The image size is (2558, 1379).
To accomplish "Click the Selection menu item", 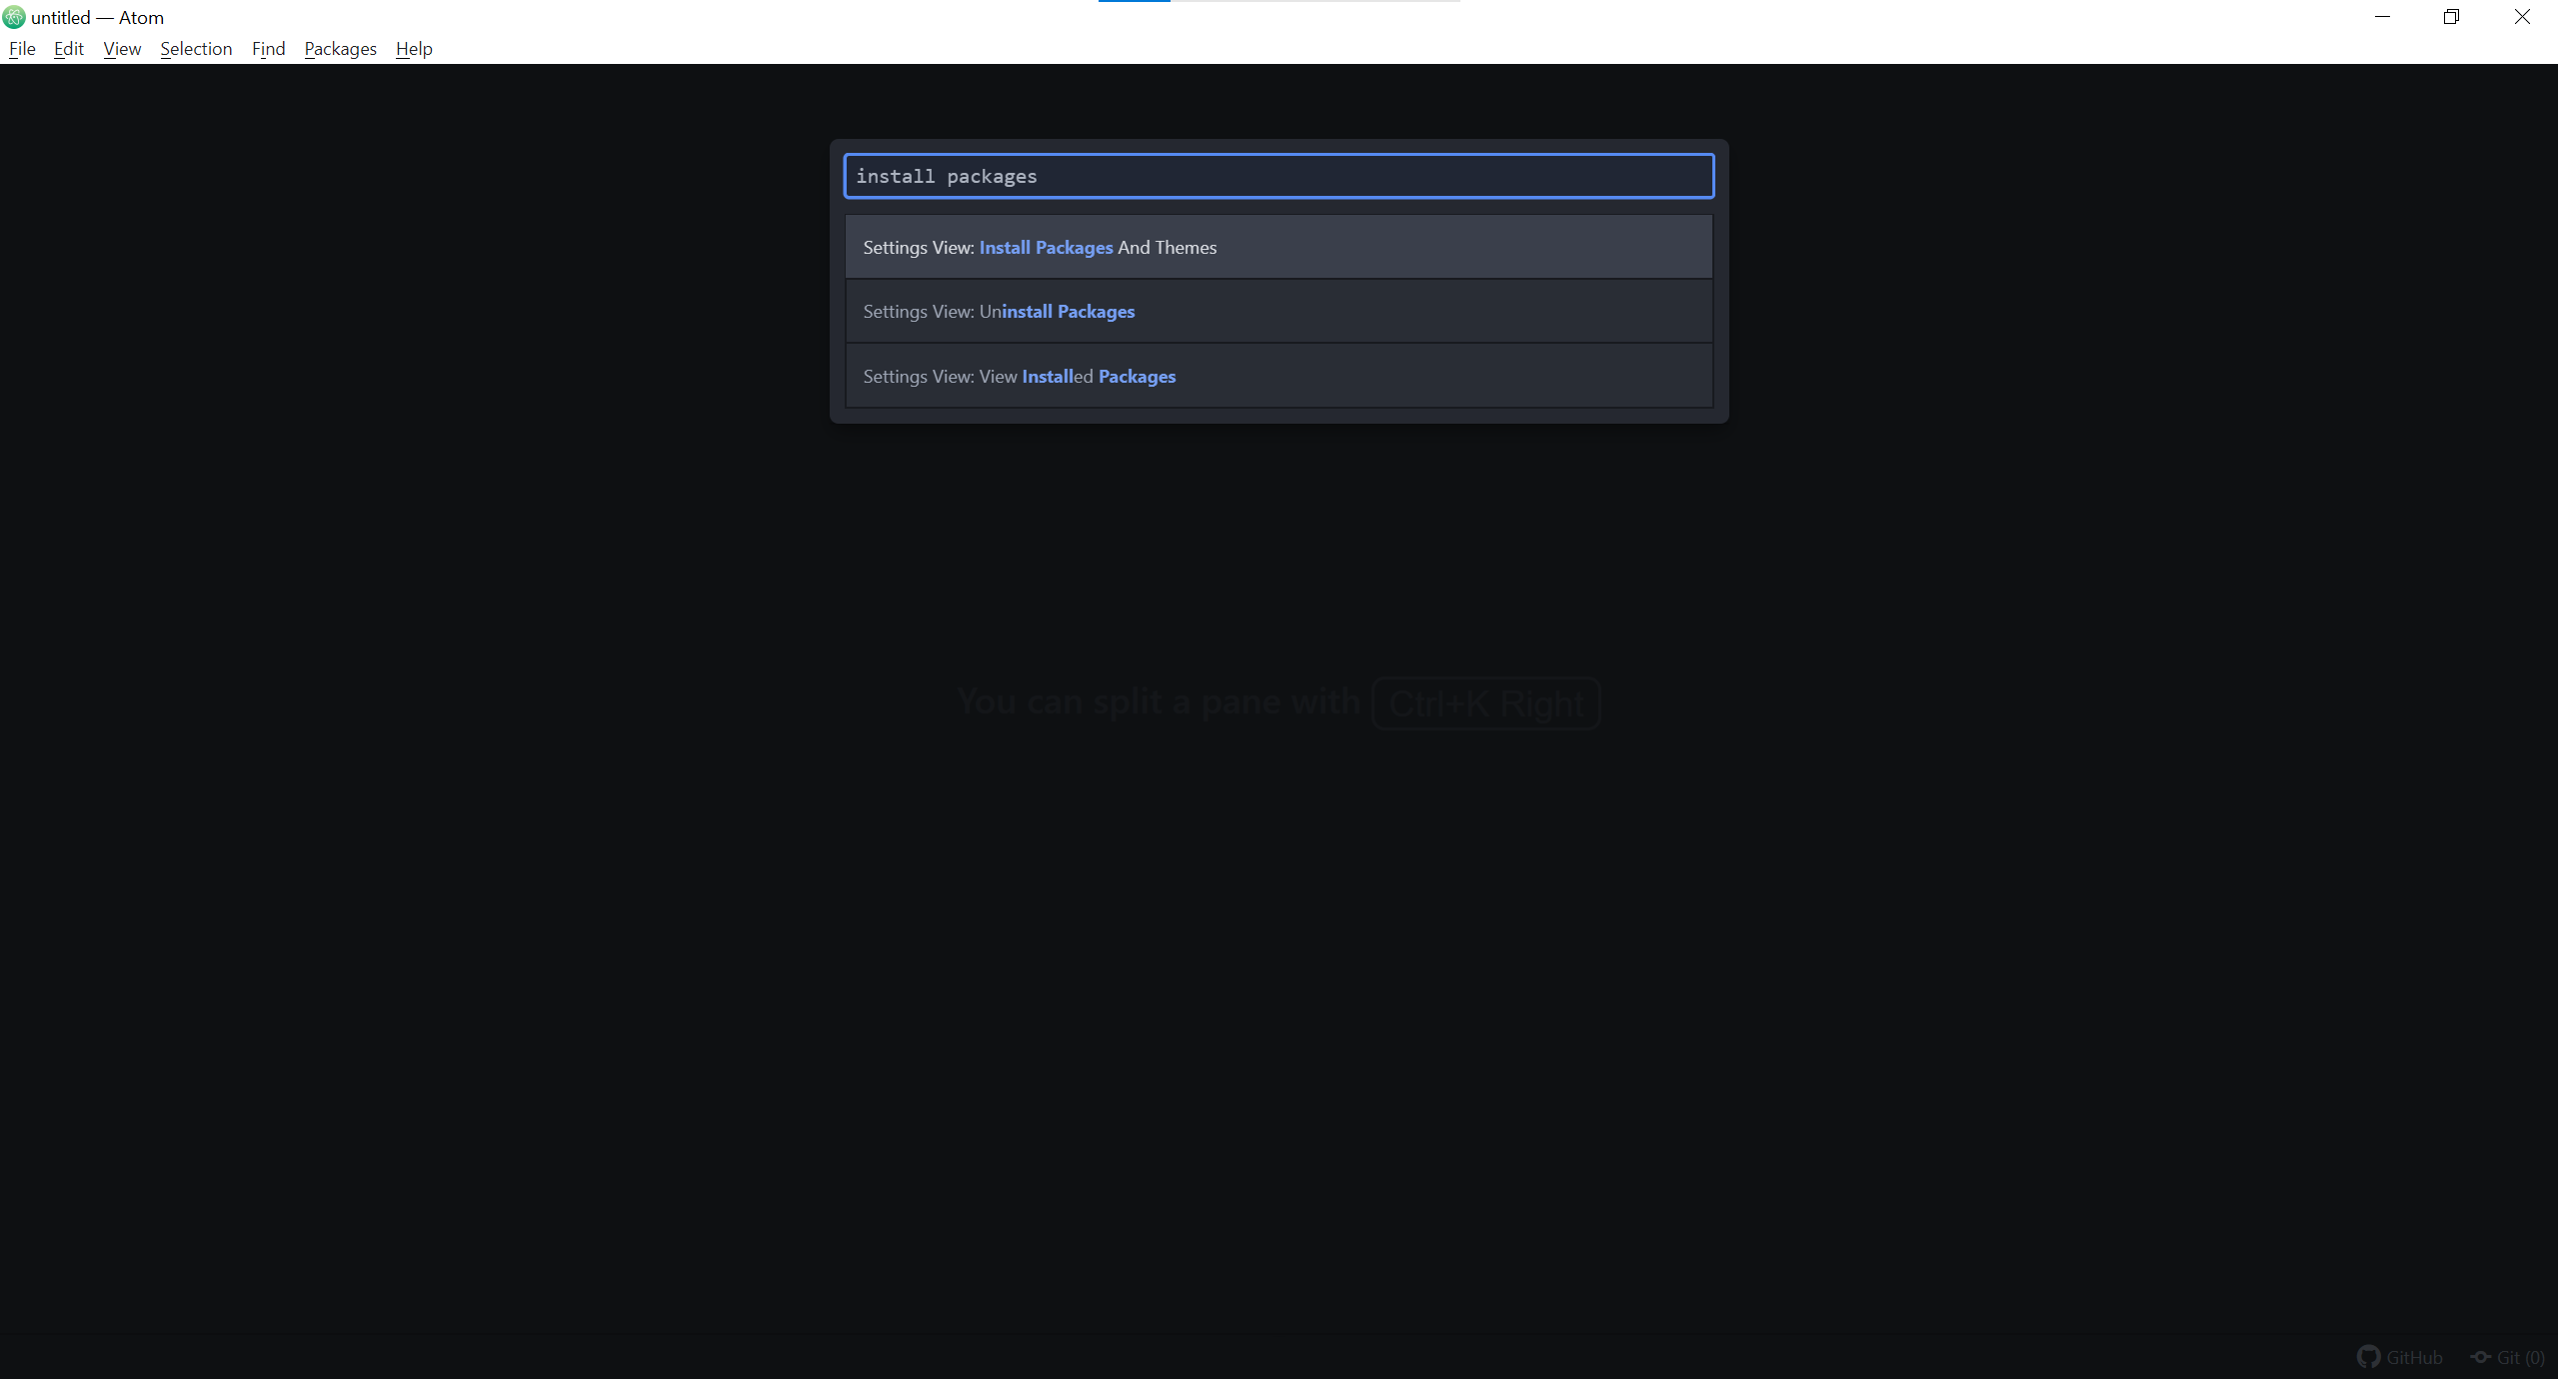I will pyautogui.click(x=195, y=48).
